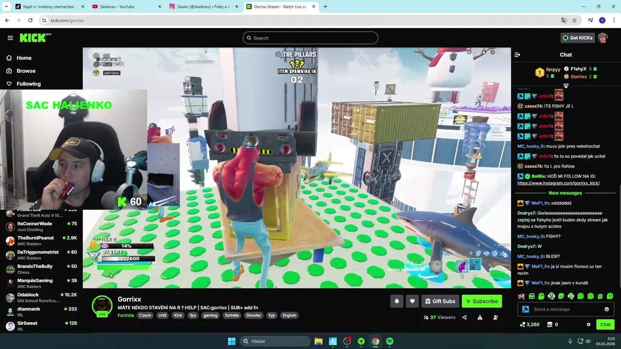The image size is (621, 349).
Task: Share the stream via share icon
Action: click(464, 317)
